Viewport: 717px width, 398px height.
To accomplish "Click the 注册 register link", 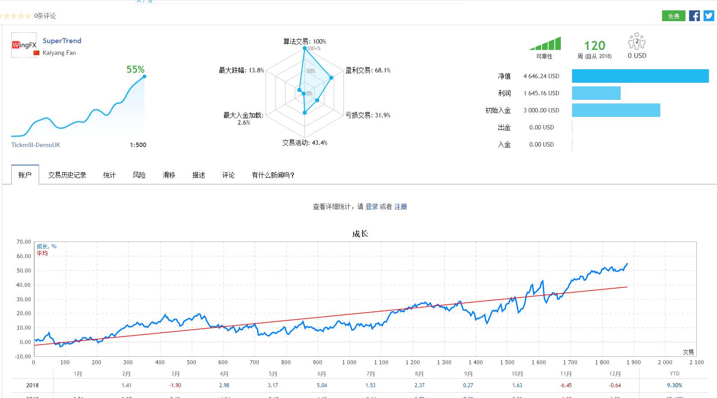I will (x=401, y=206).
